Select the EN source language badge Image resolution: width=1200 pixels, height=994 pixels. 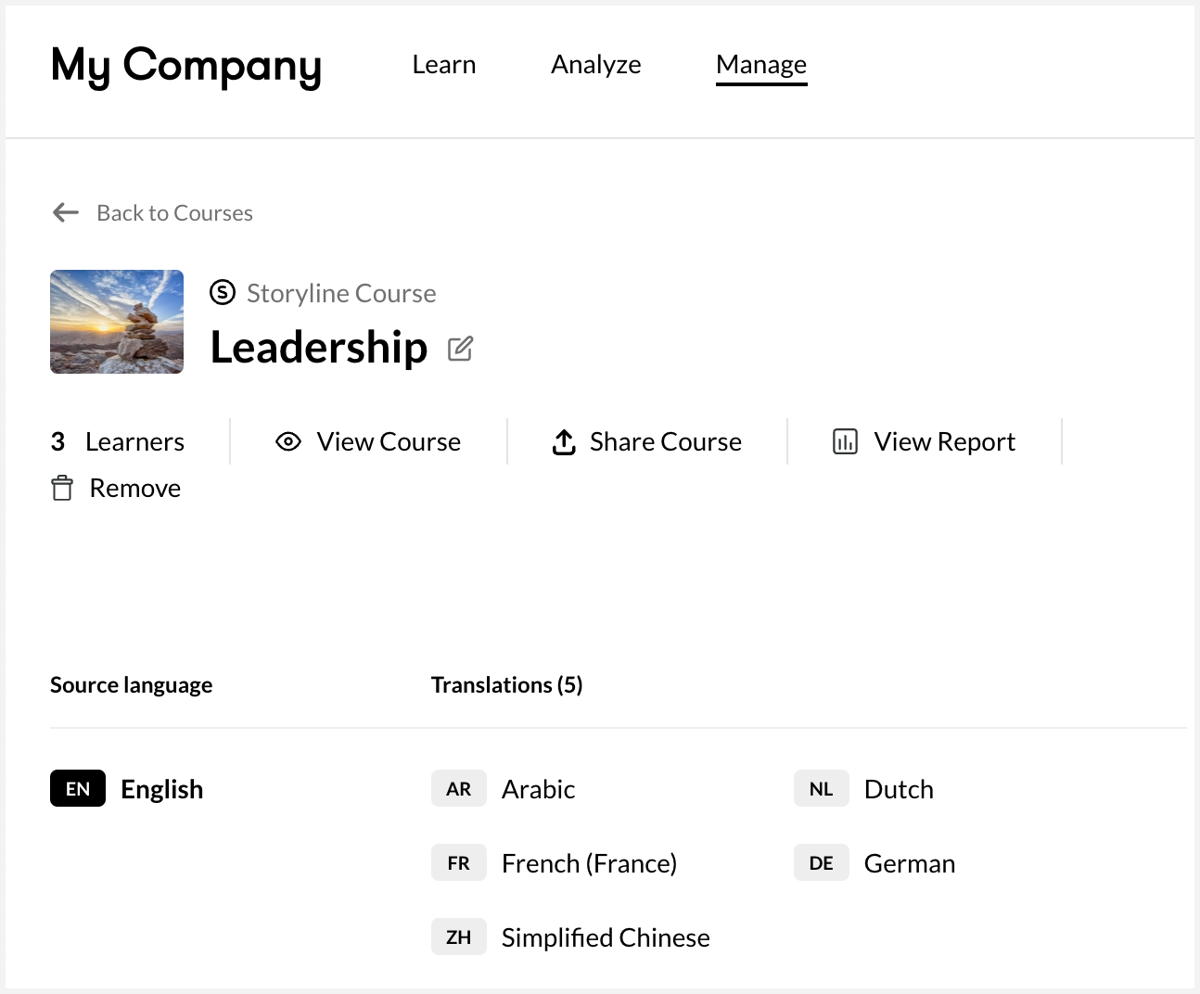coord(77,788)
